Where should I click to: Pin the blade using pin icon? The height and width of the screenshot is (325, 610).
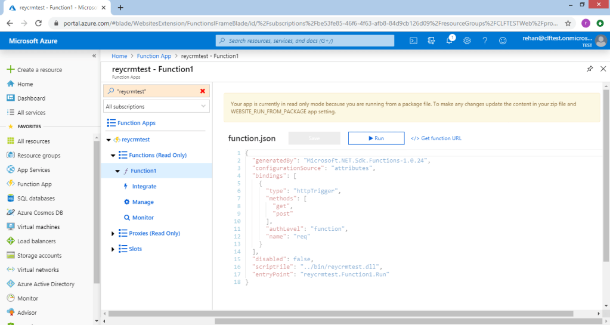[590, 69]
